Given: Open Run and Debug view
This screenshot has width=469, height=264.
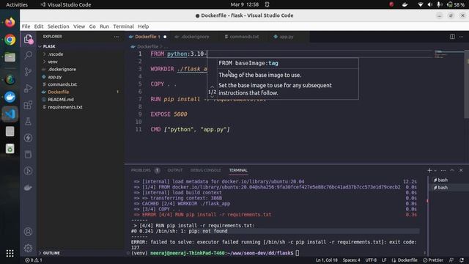Looking at the screenshot, I should pos(28,88).
